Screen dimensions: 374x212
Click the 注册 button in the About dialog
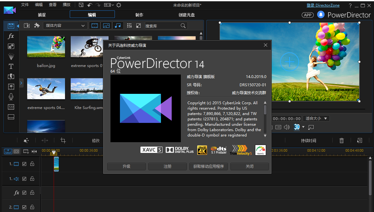[167, 167]
